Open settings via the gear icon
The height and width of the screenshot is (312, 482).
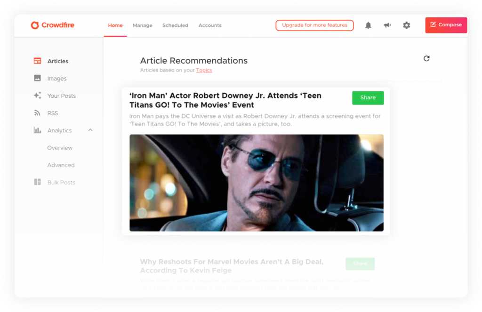pos(406,25)
